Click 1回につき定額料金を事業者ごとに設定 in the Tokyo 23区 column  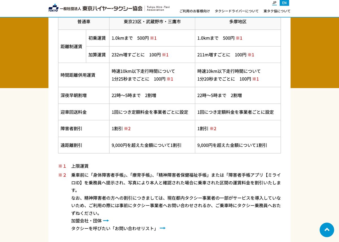click(150, 112)
